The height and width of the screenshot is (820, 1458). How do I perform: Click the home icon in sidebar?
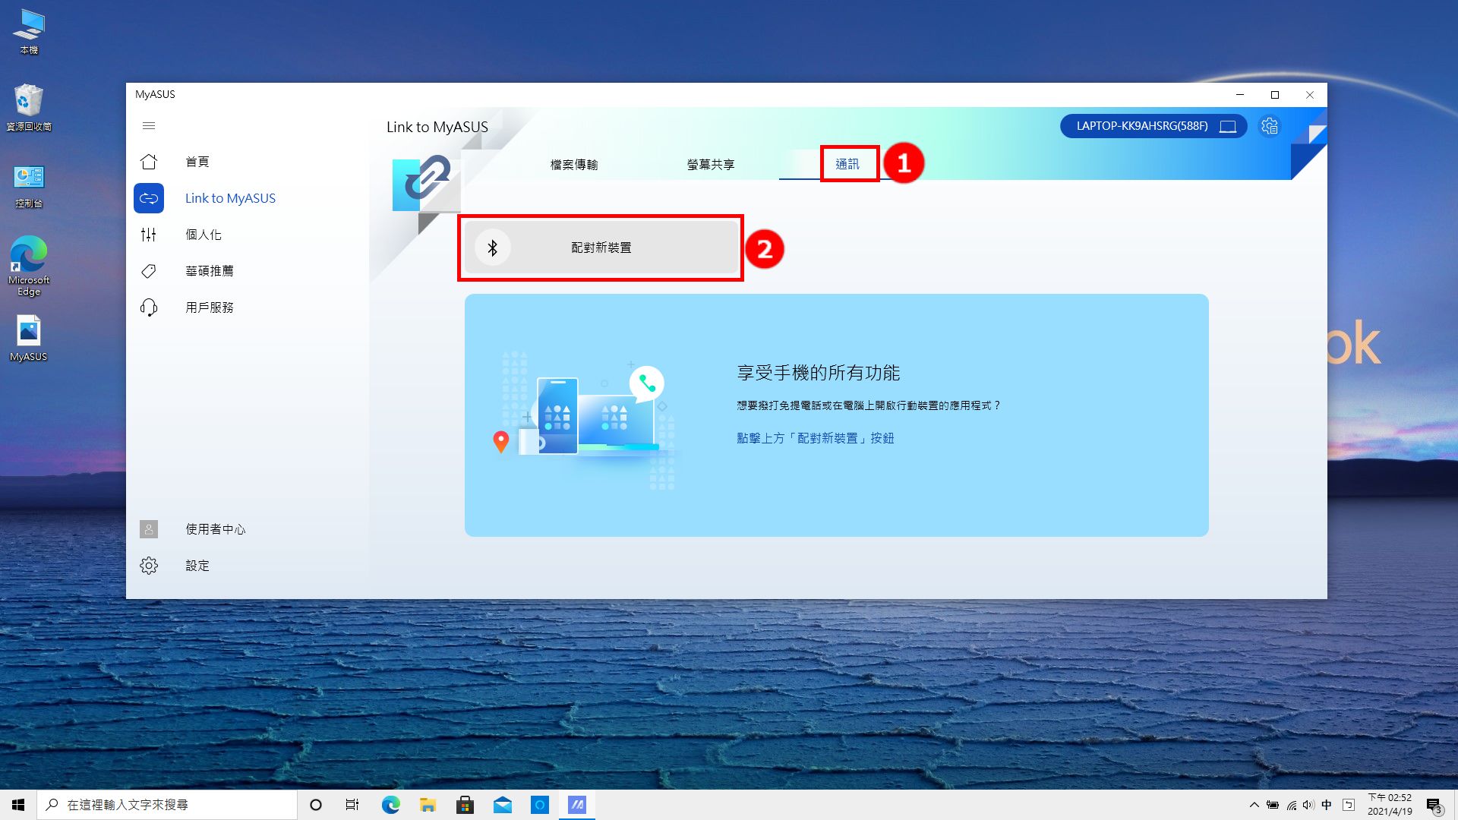click(x=149, y=162)
